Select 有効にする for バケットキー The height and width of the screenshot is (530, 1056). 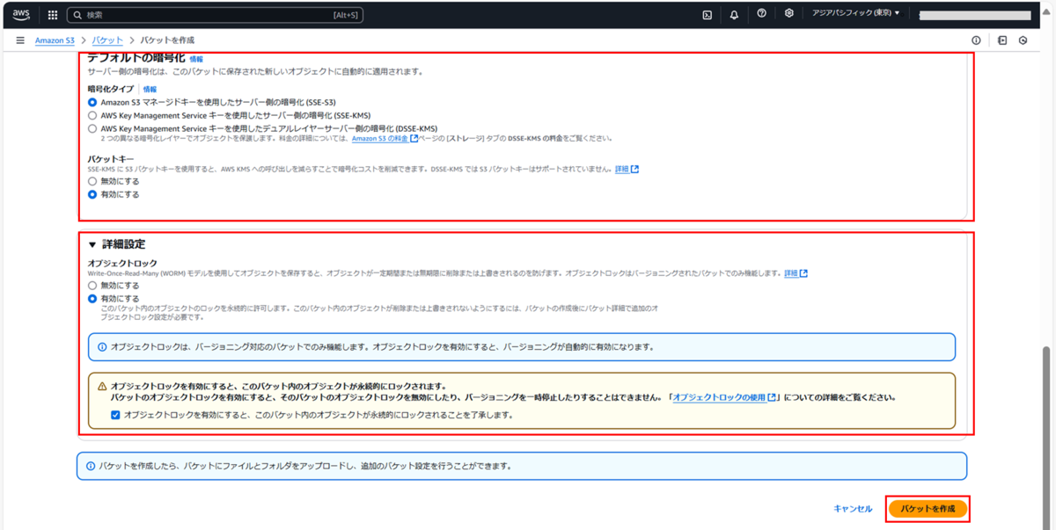[92, 194]
